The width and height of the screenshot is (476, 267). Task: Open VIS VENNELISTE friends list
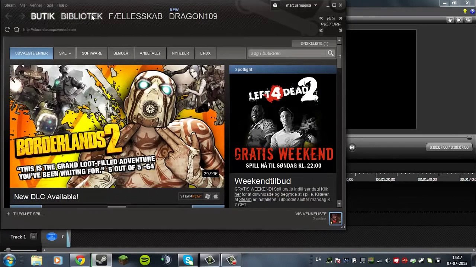pyautogui.click(x=311, y=214)
